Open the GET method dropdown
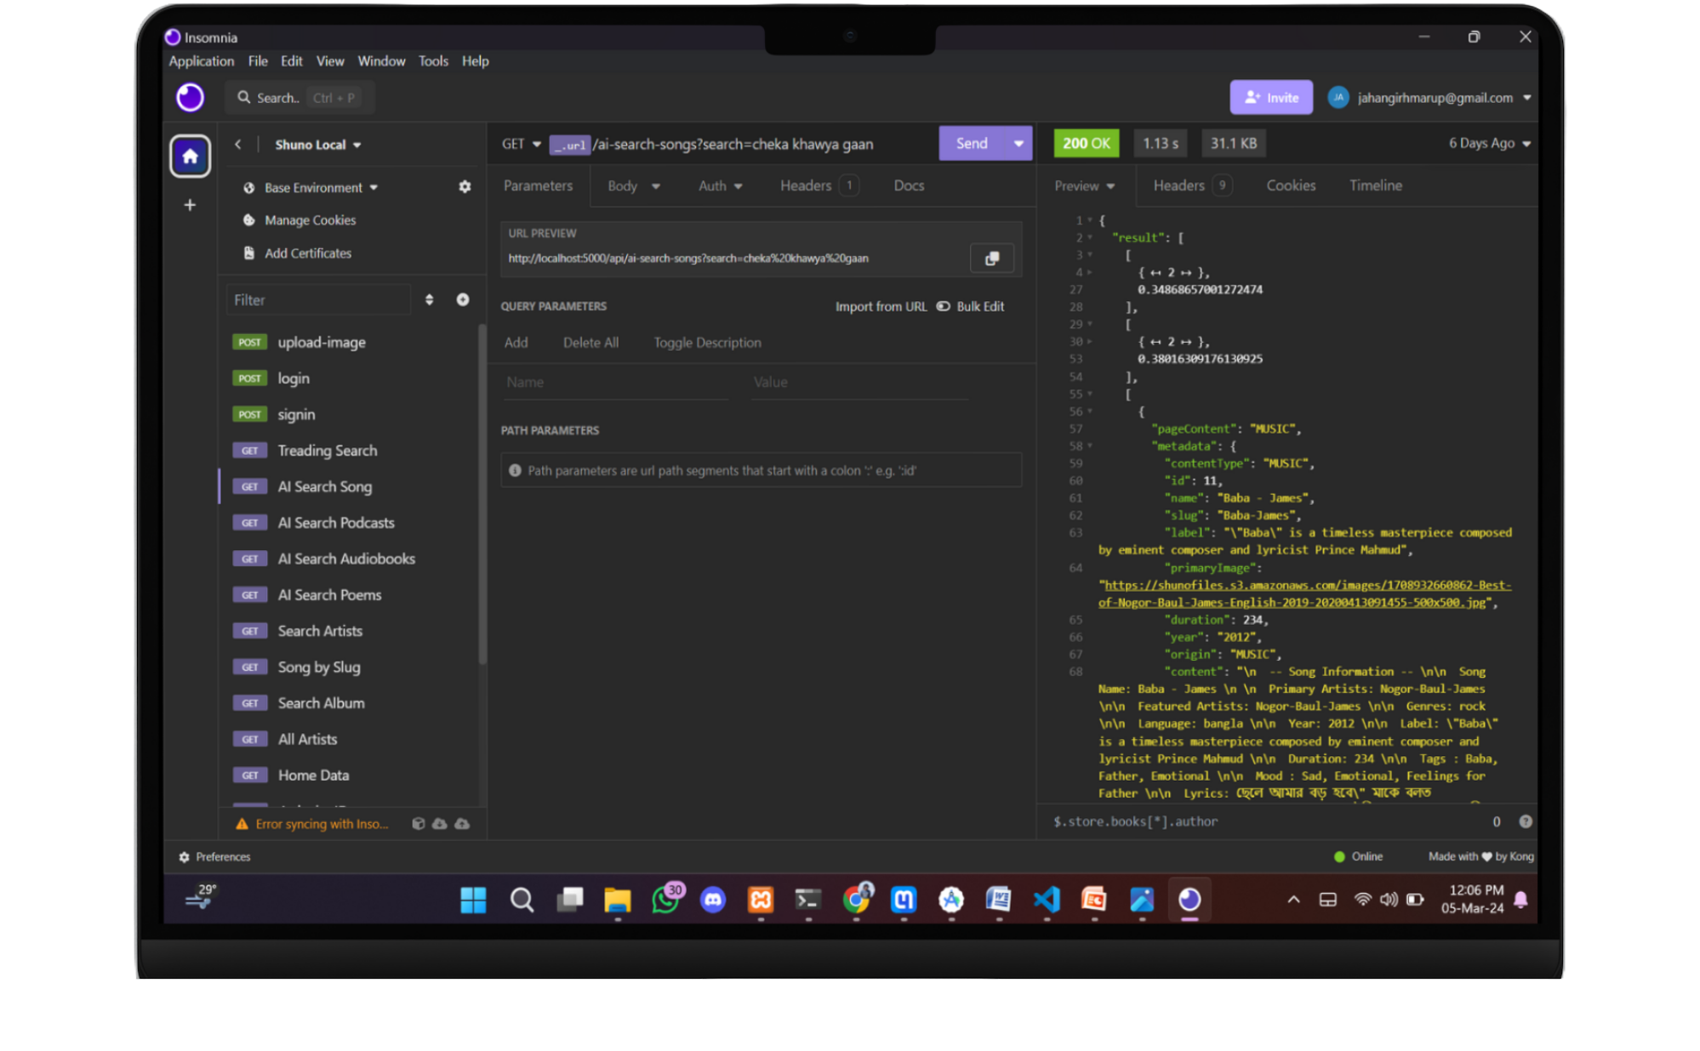The height and width of the screenshot is (1051, 1700). pyautogui.click(x=521, y=145)
